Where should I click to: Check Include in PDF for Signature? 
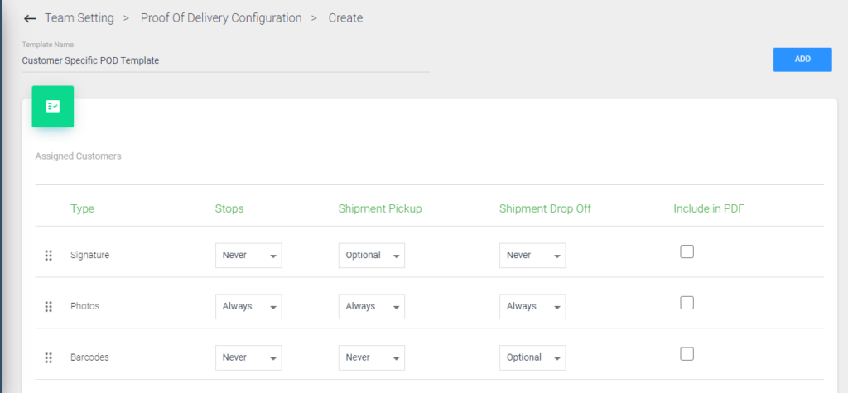(x=687, y=252)
